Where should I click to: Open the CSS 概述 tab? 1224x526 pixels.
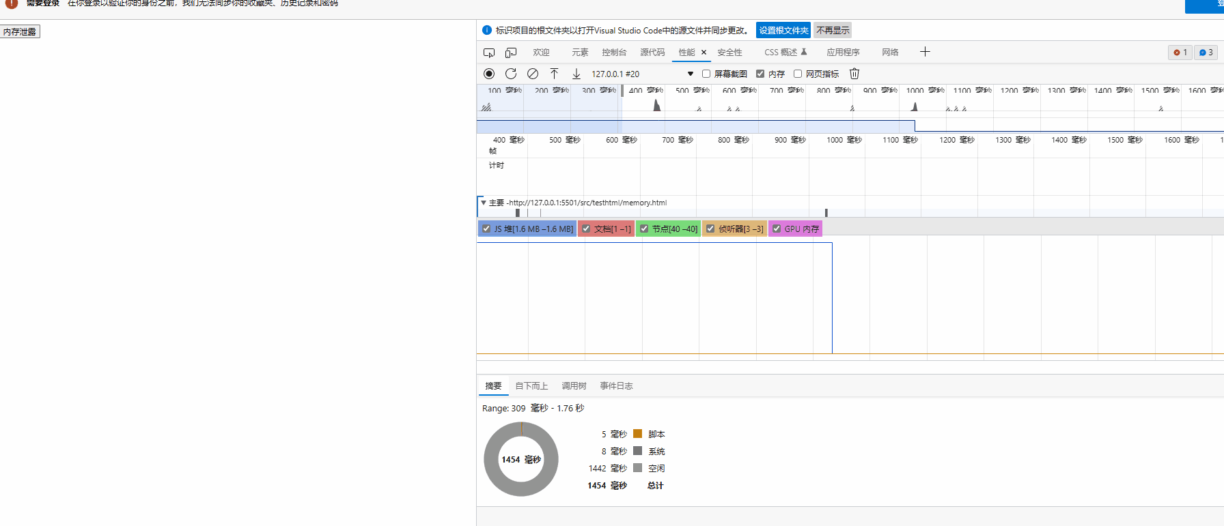click(x=781, y=53)
